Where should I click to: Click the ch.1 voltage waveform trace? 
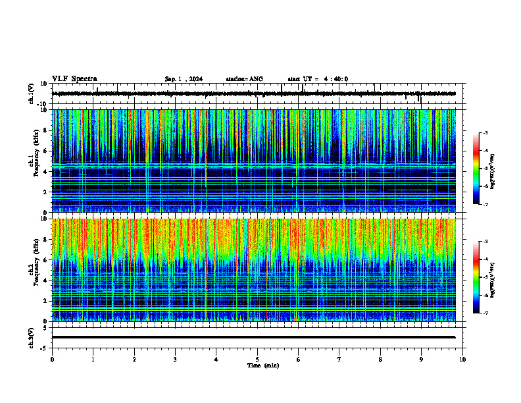254,94
